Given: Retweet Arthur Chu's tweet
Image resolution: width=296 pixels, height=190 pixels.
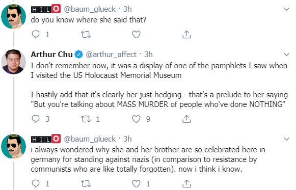Looking at the screenshot, I should click(x=86, y=119).
